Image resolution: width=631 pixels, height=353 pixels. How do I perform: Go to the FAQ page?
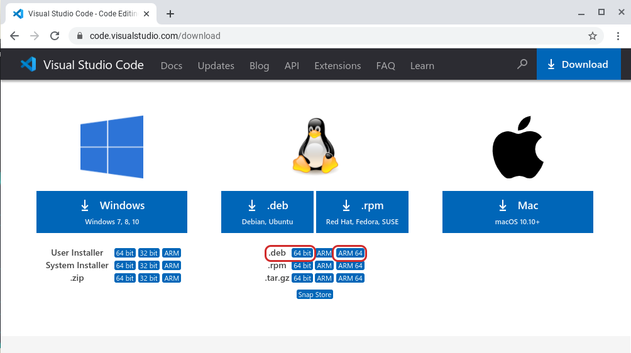click(385, 65)
